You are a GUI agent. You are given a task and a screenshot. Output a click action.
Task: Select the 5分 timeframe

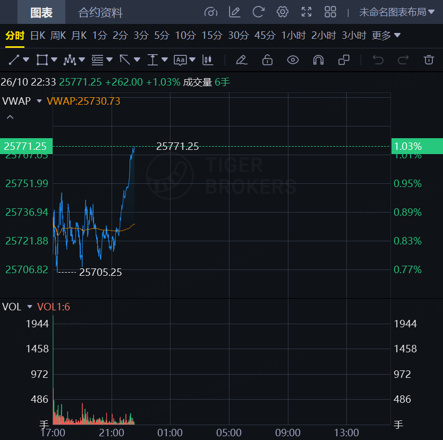[162, 36]
